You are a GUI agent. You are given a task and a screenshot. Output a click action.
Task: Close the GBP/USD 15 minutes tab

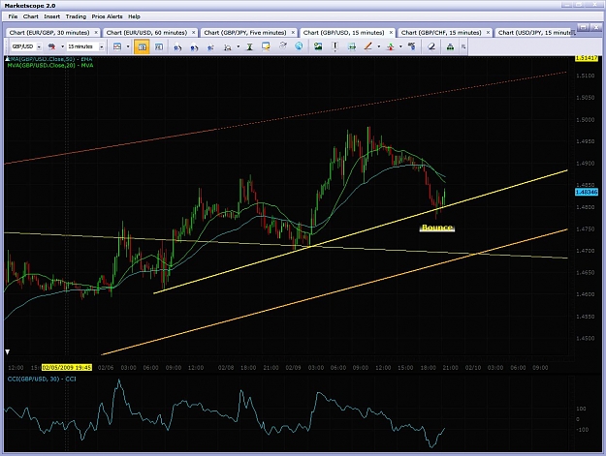391,32
